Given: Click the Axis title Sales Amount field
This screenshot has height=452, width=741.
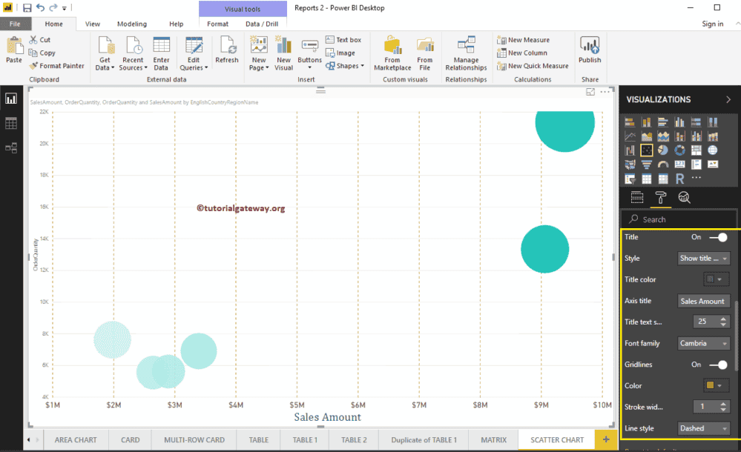Looking at the screenshot, I should [x=703, y=301].
